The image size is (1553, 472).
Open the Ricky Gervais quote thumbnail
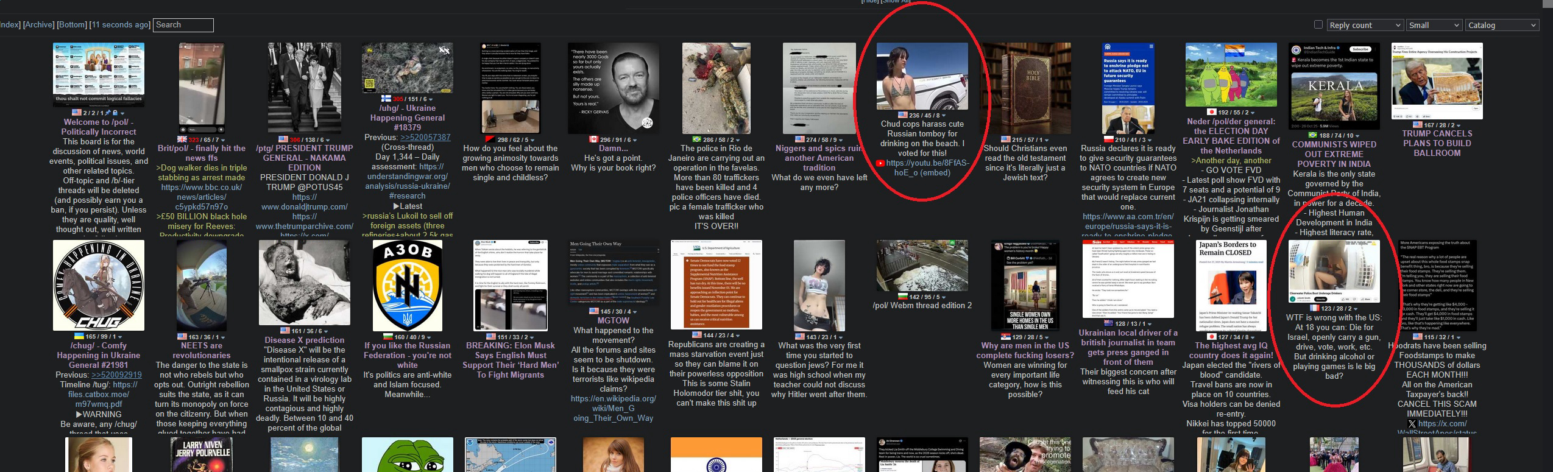coord(614,88)
